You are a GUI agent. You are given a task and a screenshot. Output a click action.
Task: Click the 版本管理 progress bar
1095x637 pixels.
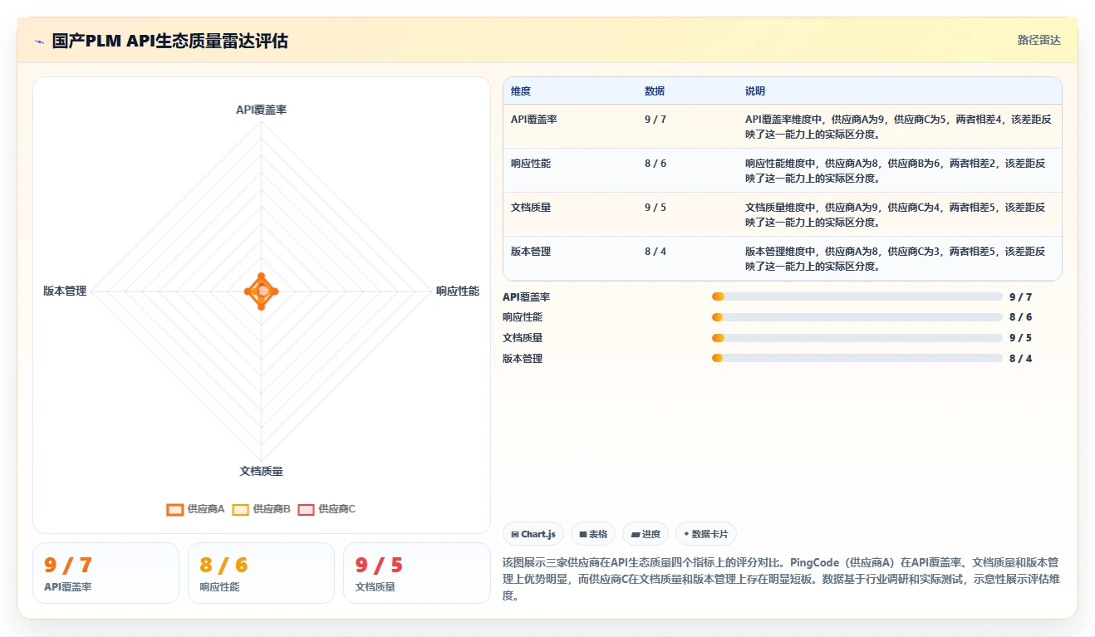pos(857,359)
